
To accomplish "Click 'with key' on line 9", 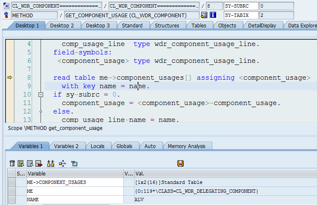I will tap(79, 86).
